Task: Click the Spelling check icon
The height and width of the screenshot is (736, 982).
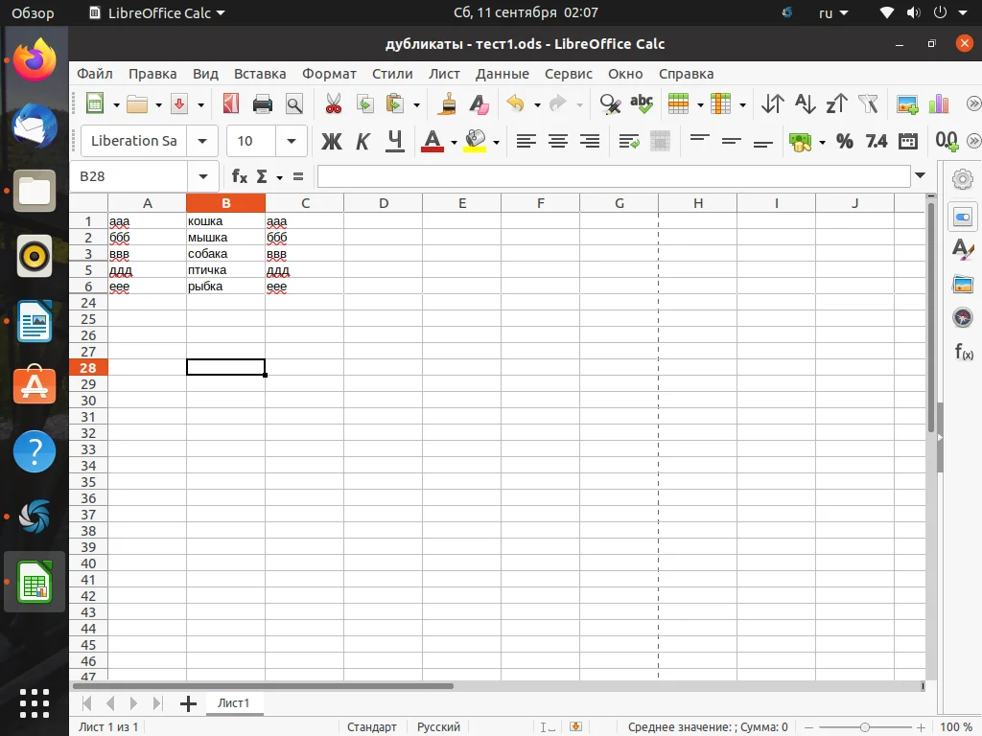Action: coord(641,103)
